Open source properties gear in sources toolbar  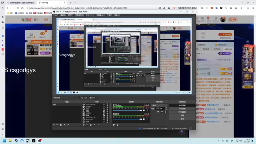click(x=91, y=125)
